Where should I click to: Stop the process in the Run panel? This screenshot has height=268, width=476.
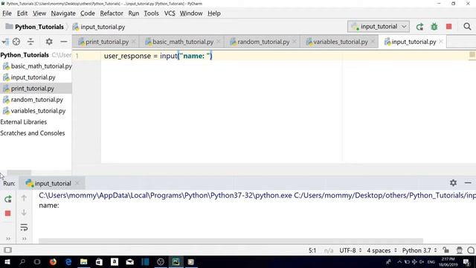[x=8, y=214]
